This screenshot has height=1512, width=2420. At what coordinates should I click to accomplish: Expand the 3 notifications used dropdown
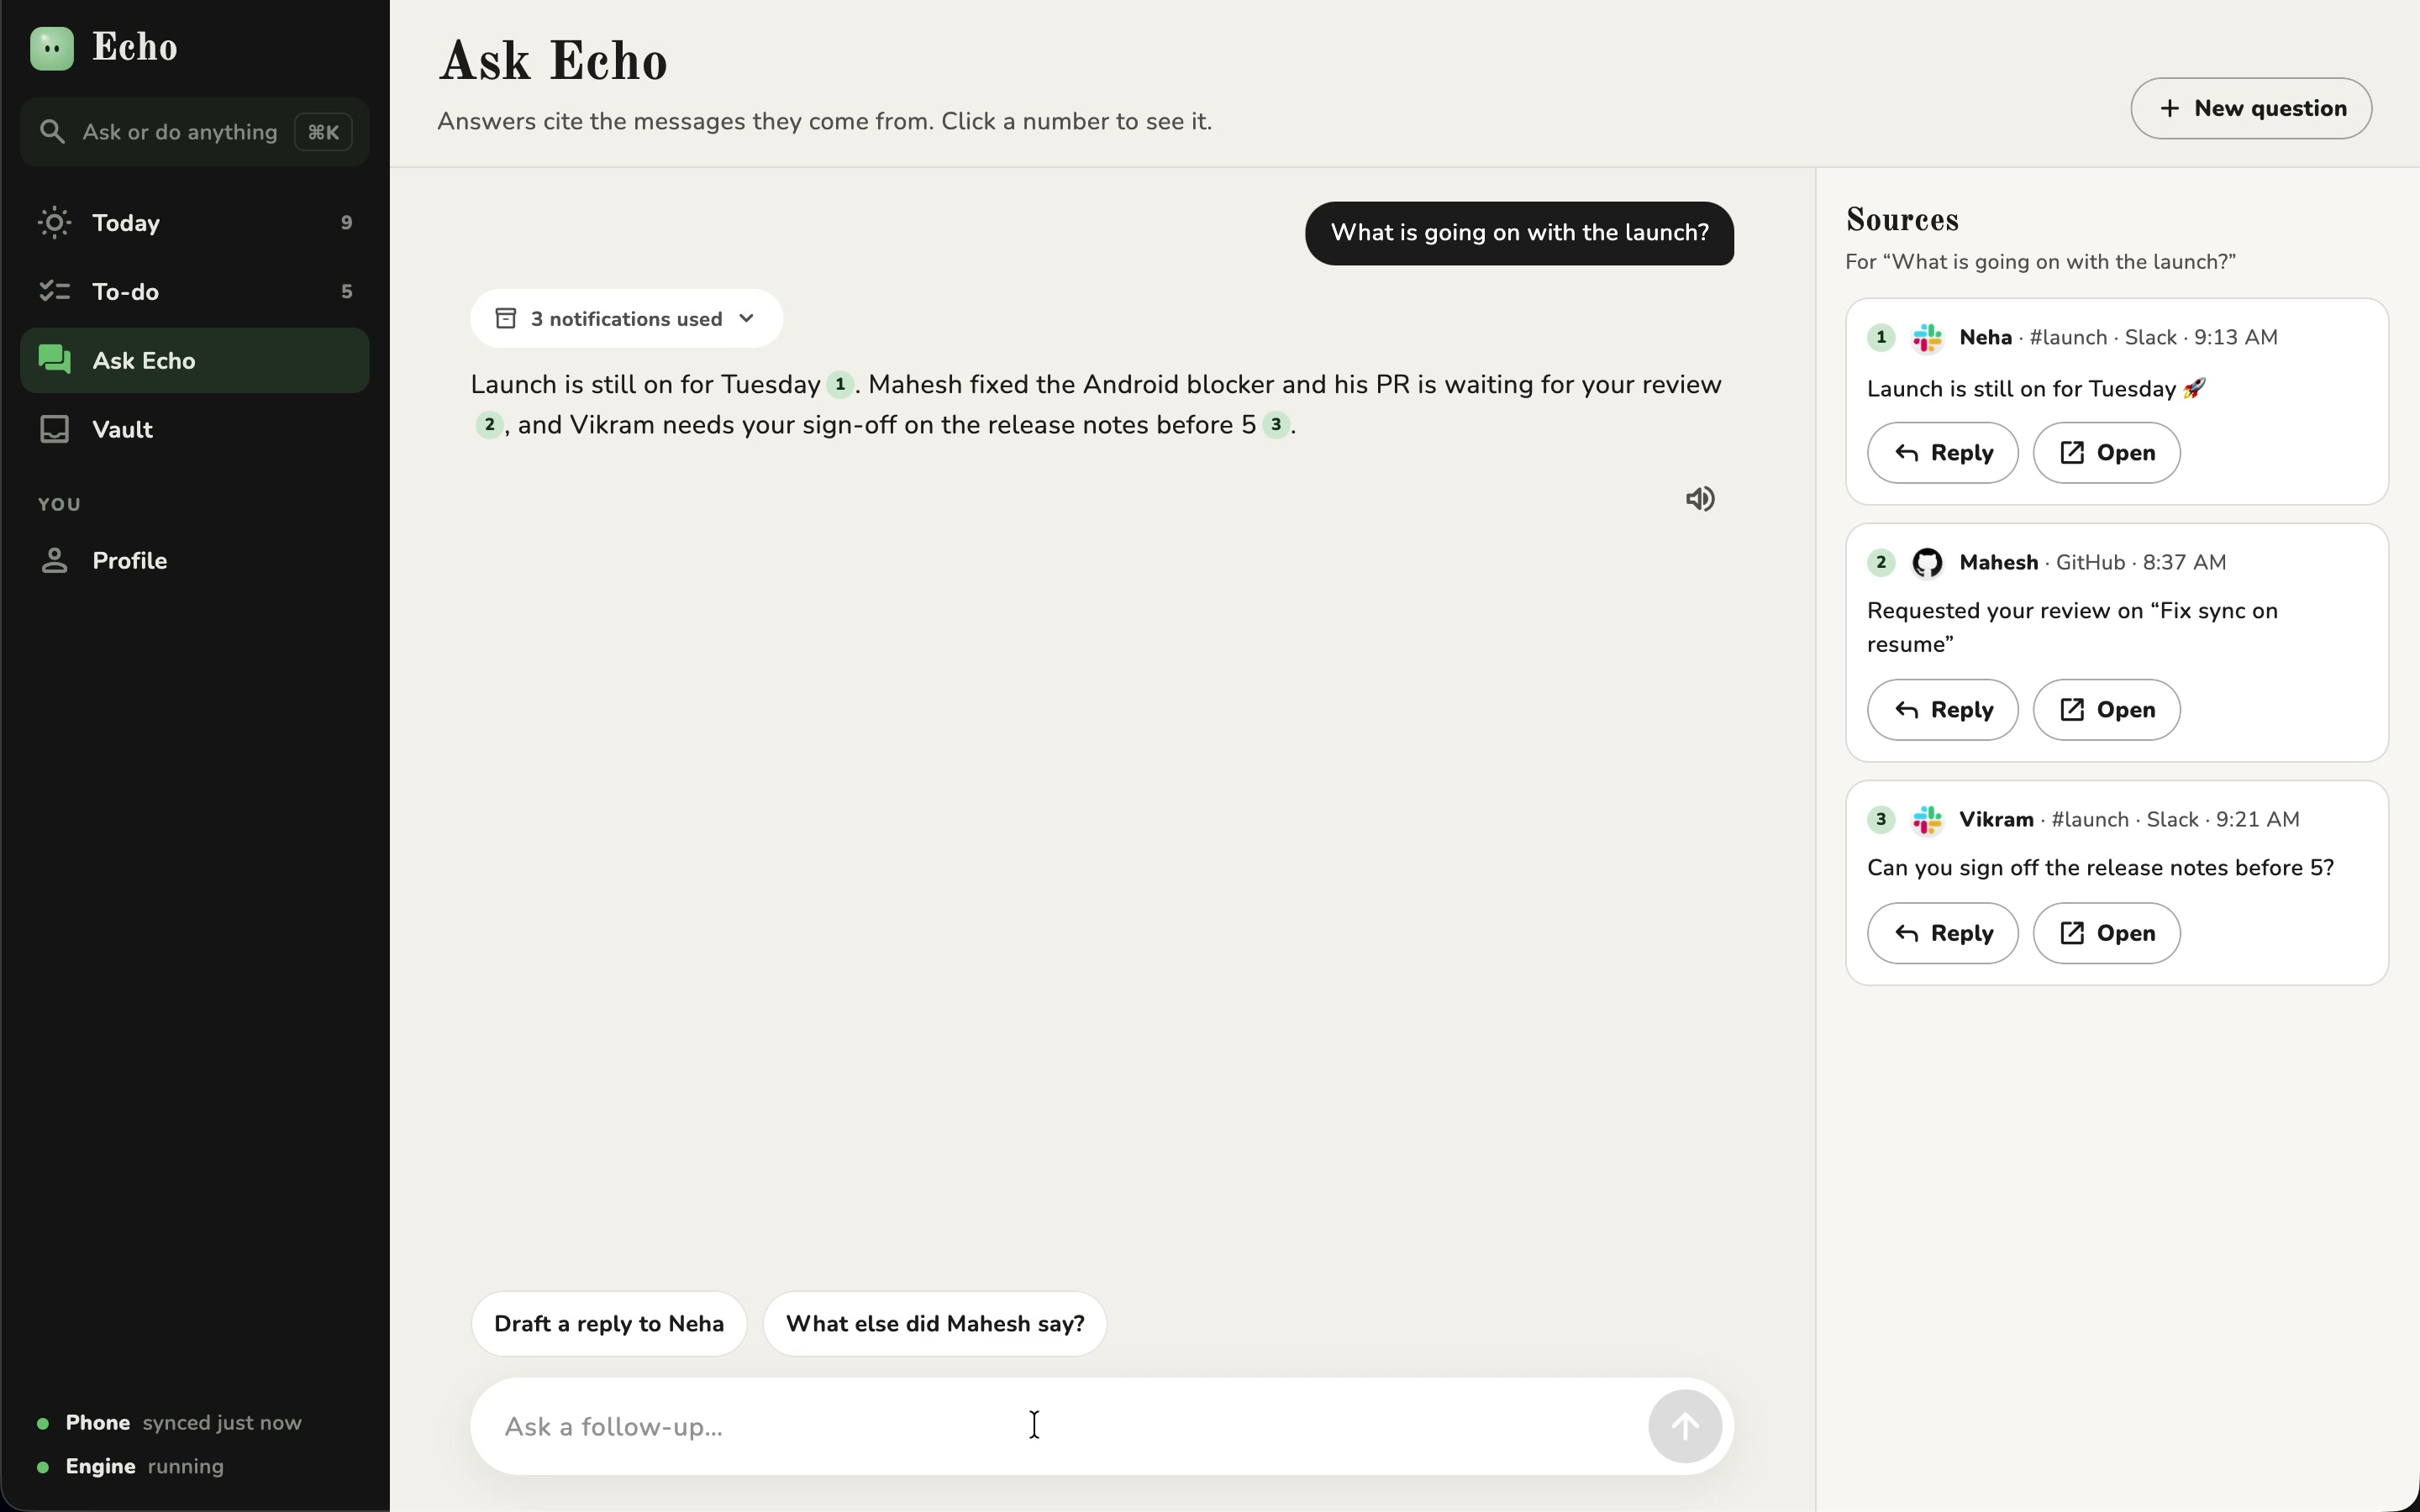(626, 319)
